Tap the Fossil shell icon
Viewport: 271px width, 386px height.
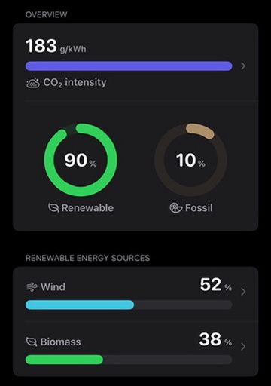[x=176, y=208]
